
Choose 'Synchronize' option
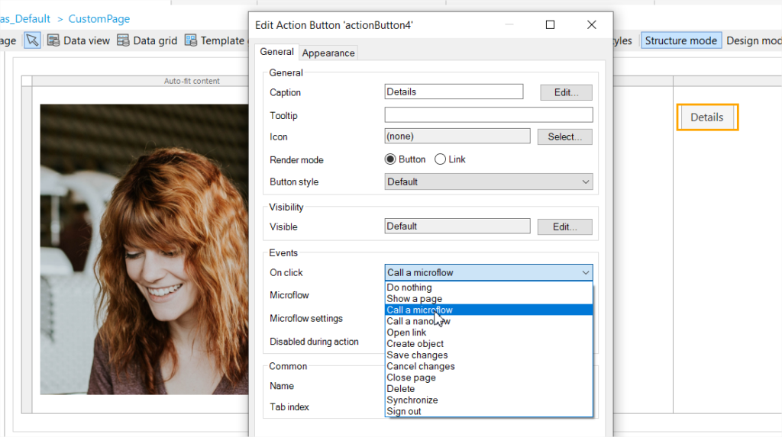coord(489,400)
